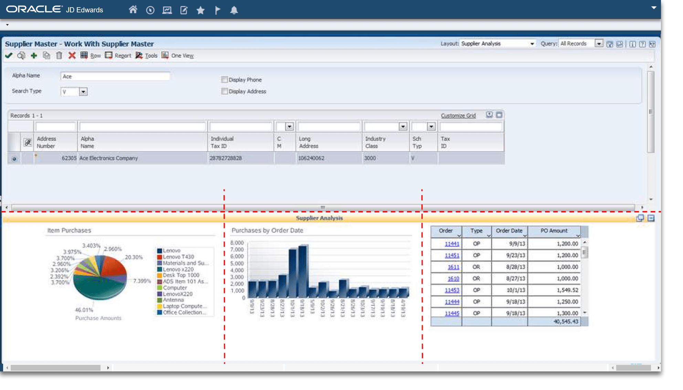Screen dimensions: 683x390
Task: Click the Address Number filter field
Action: click(x=55, y=127)
